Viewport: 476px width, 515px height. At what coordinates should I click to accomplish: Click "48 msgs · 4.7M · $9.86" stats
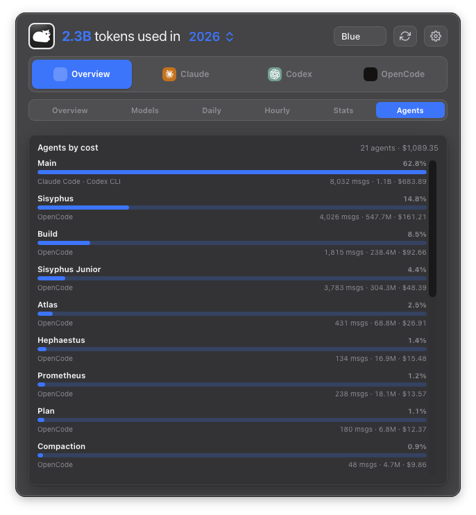pyautogui.click(x=387, y=465)
